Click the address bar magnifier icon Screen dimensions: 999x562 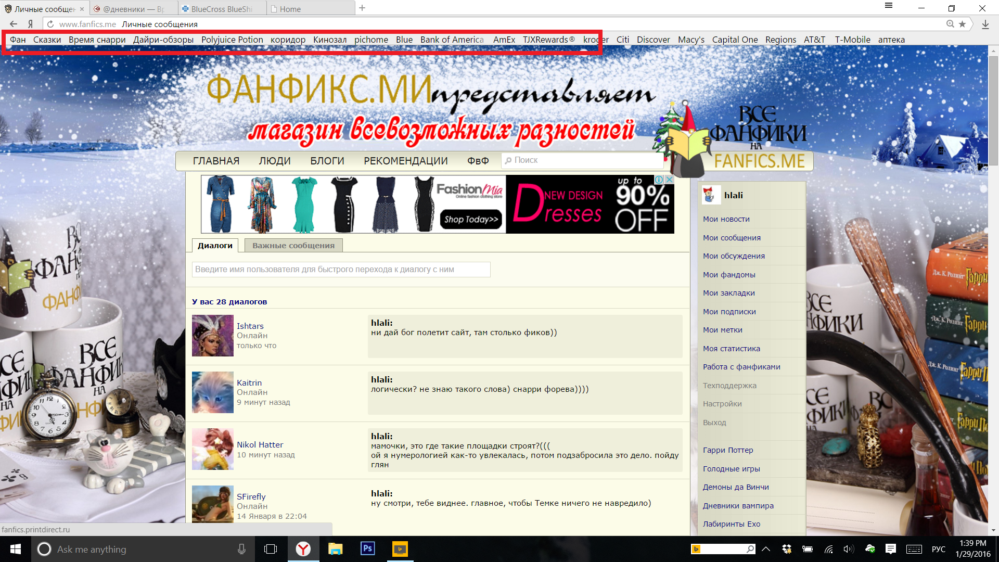pyautogui.click(x=950, y=24)
